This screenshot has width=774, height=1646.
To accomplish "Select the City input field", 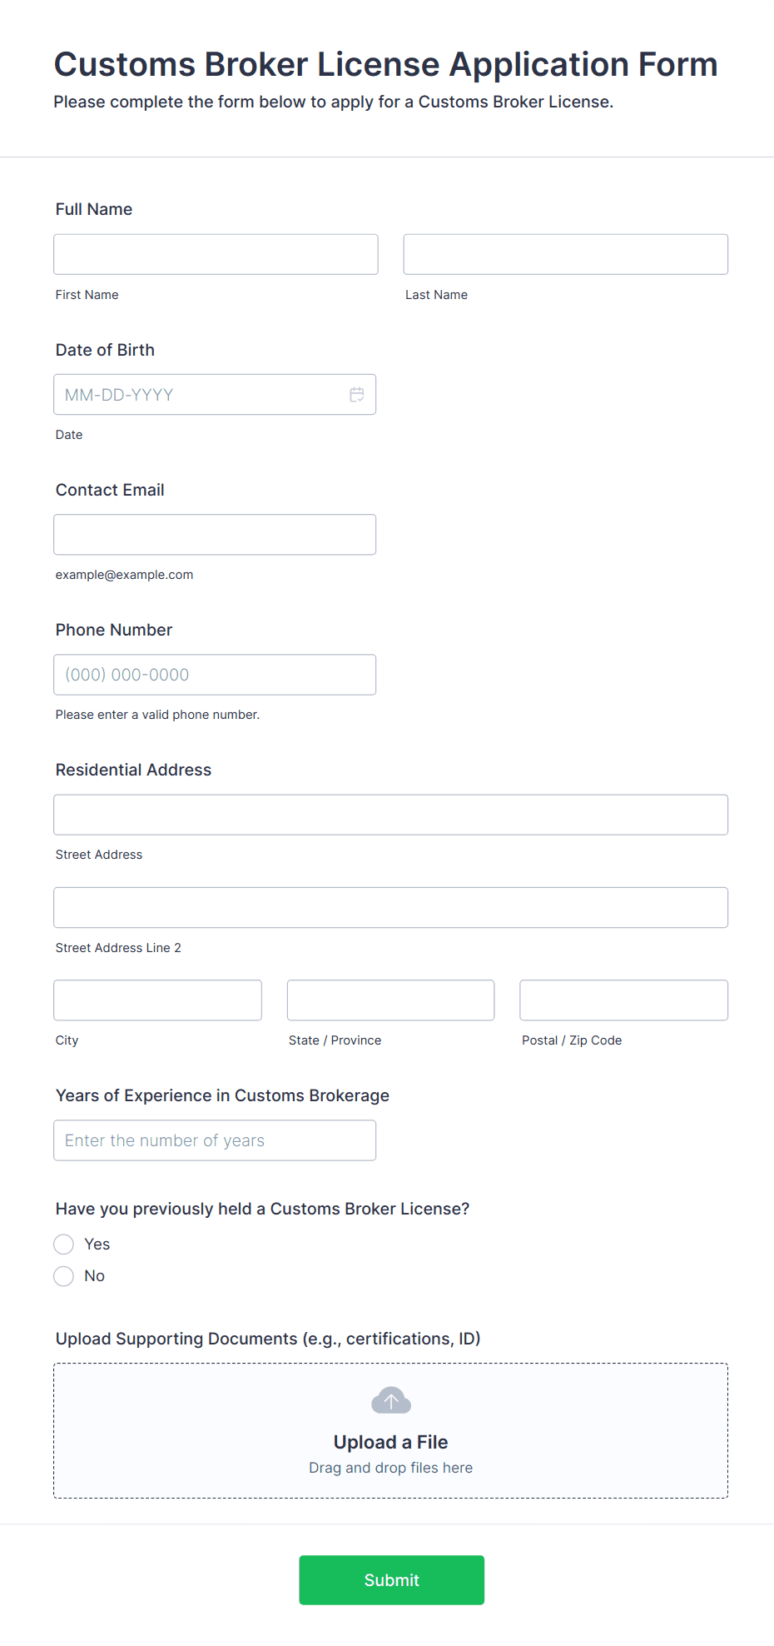I will pos(157,1000).
